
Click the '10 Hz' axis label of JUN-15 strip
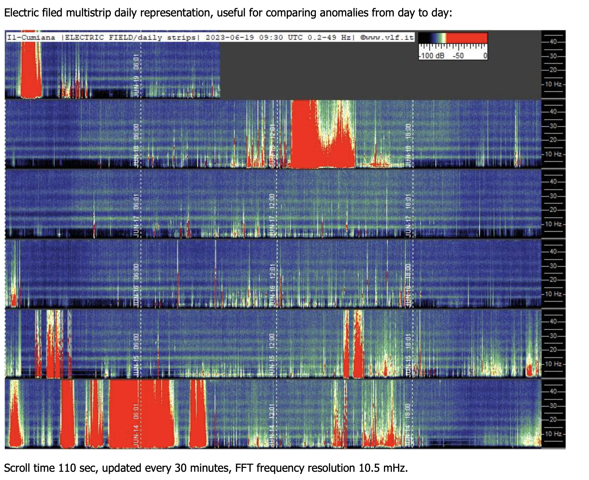pyautogui.click(x=553, y=364)
